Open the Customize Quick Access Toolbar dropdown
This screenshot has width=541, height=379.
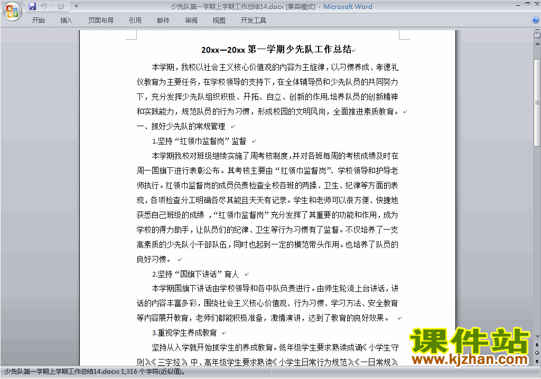click(x=76, y=6)
